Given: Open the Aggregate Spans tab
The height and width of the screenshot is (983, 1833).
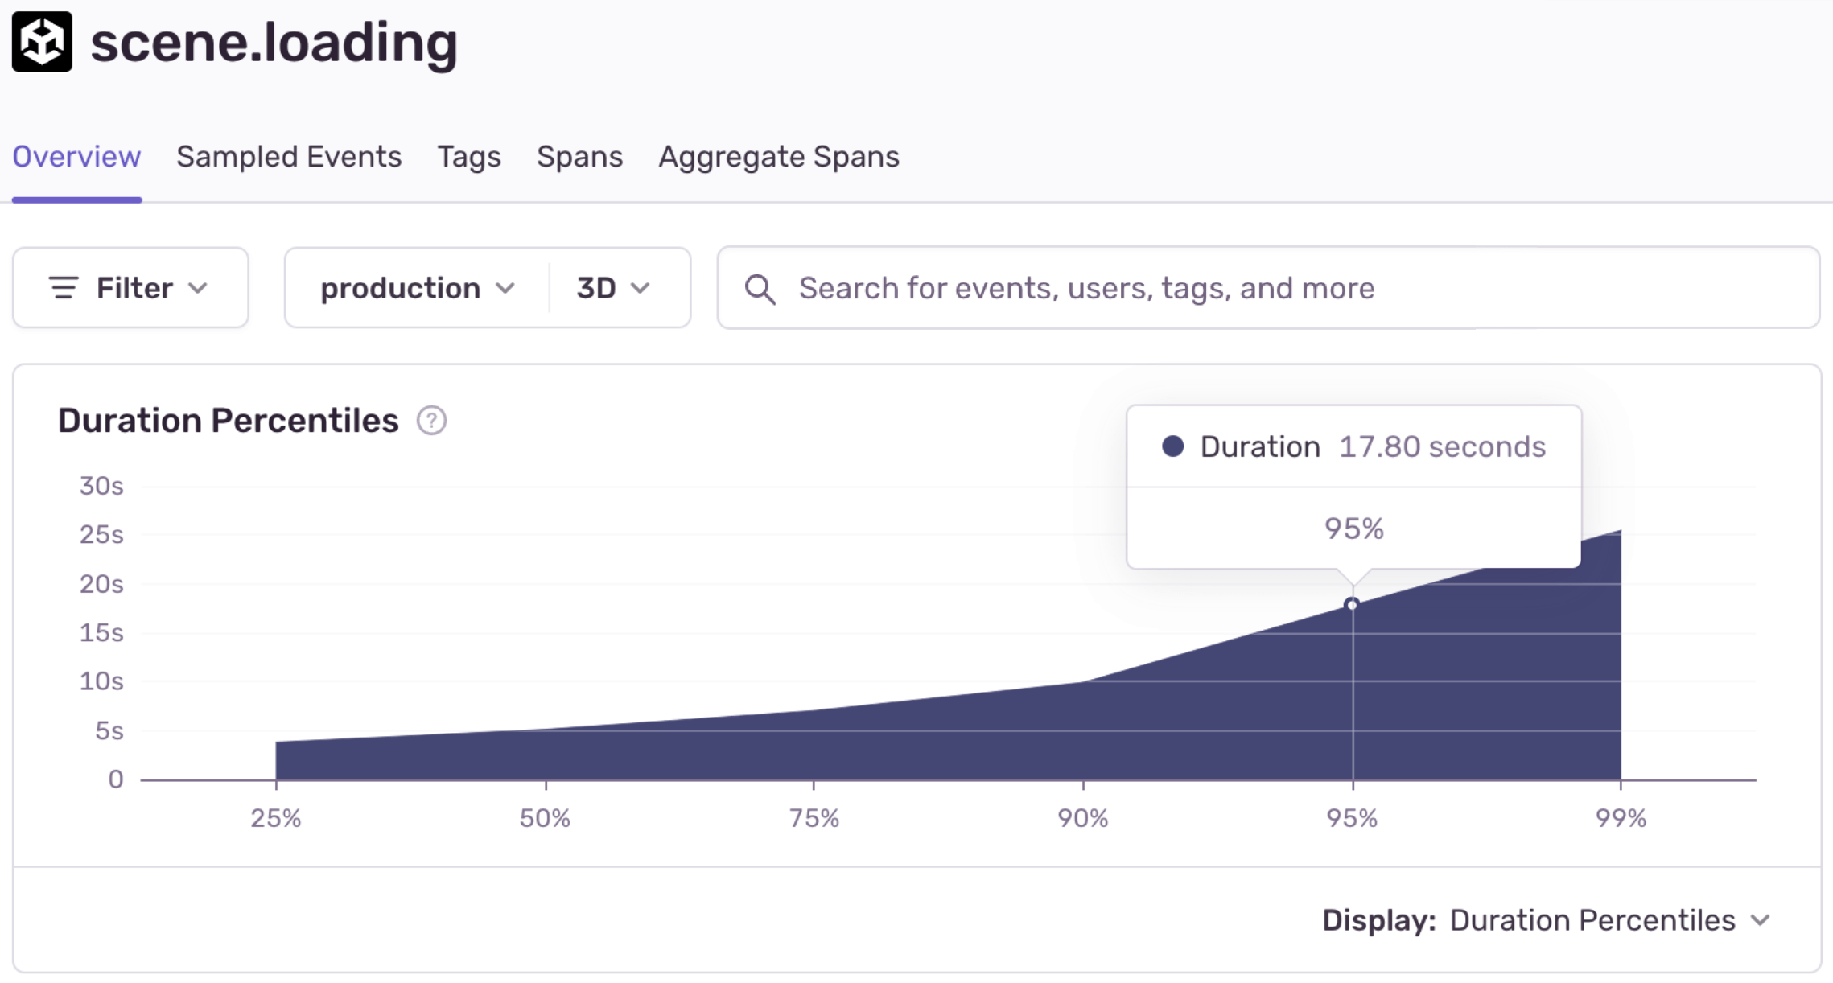Looking at the screenshot, I should 778,157.
